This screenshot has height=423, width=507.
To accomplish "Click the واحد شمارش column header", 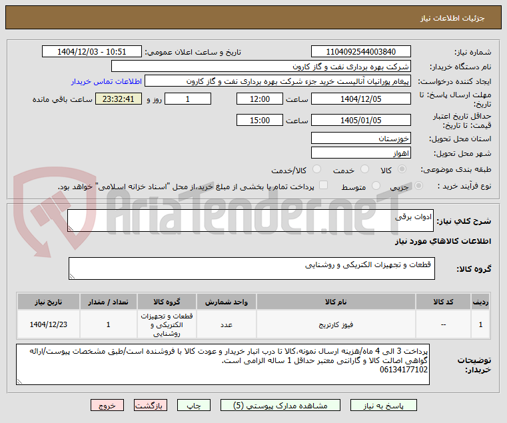I will (x=227, y=302).
